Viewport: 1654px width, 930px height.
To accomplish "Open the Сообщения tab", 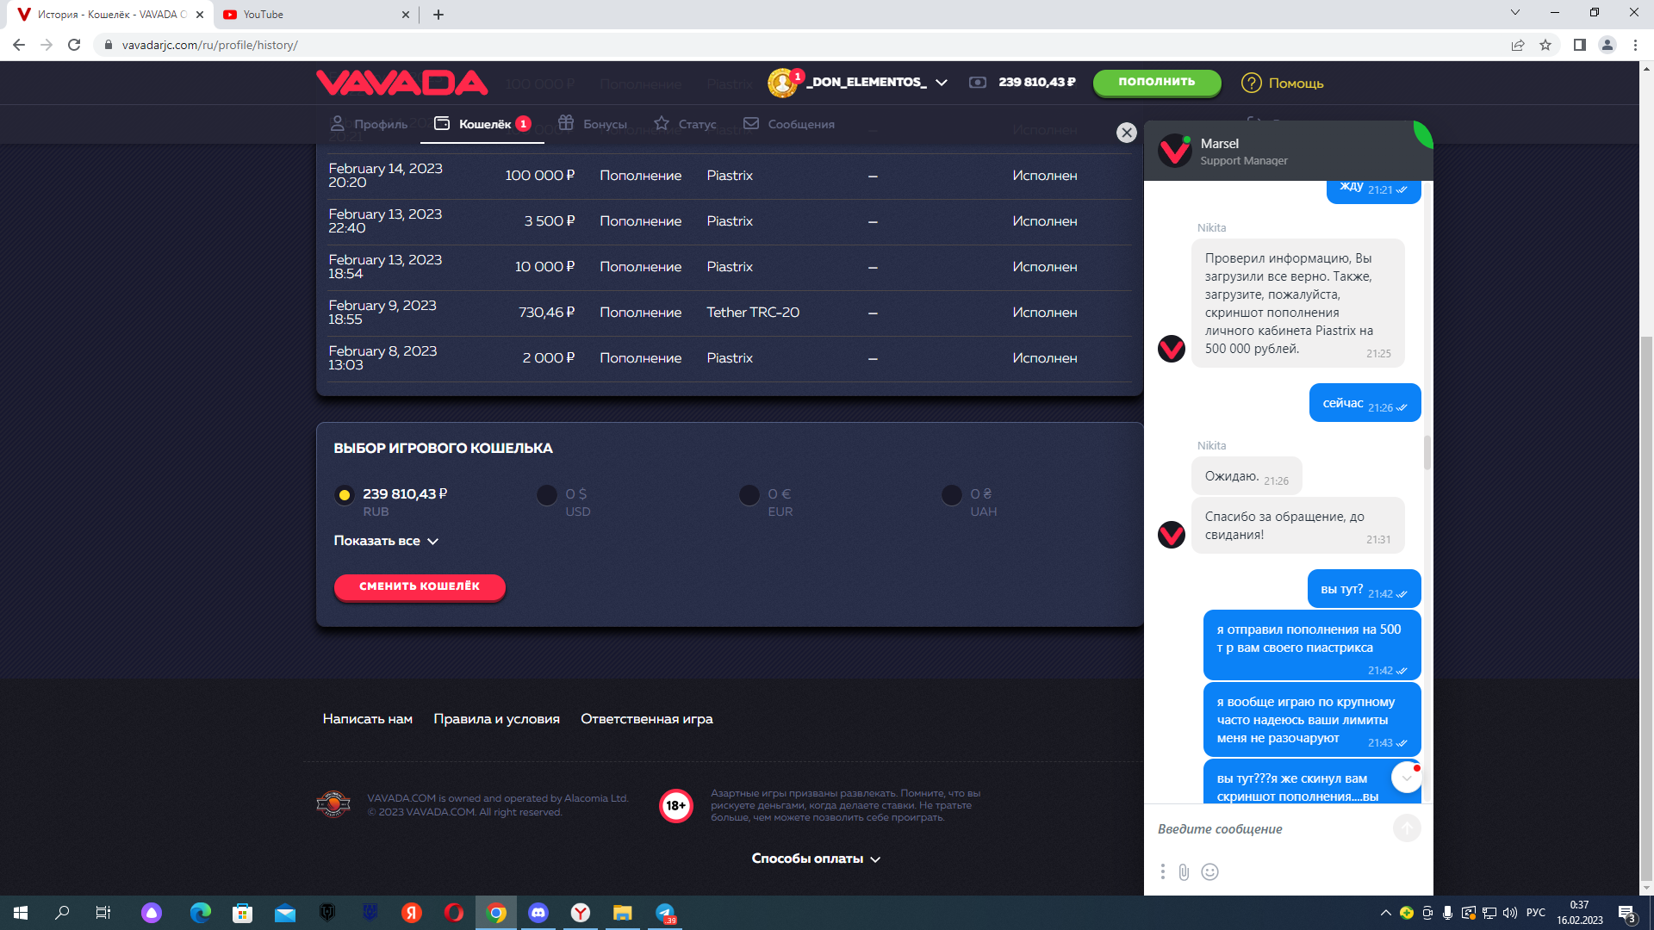I will click(x=789, y=124).
